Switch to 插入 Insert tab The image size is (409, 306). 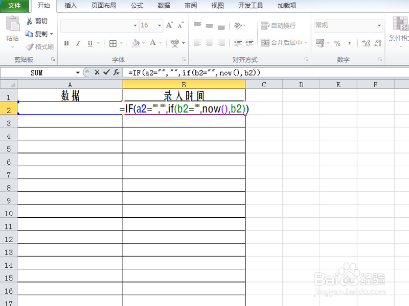[71, 6]
